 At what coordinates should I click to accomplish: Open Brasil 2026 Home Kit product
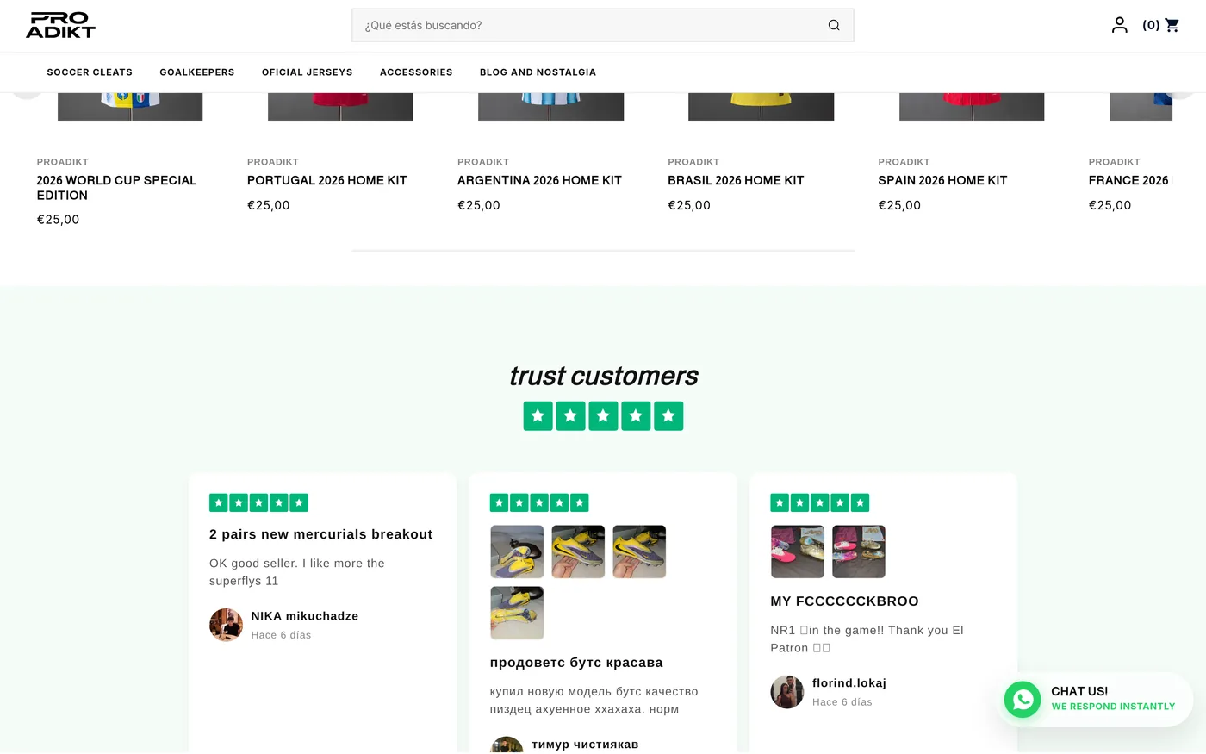tap(736, 180)
